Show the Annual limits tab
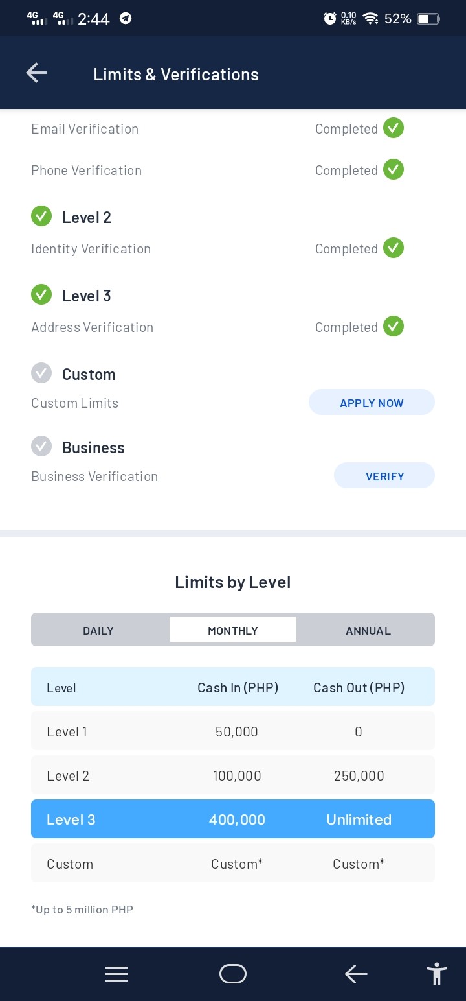Image resolution: width=466 pixels, height=1001 pixels. [x=368, y=630]
